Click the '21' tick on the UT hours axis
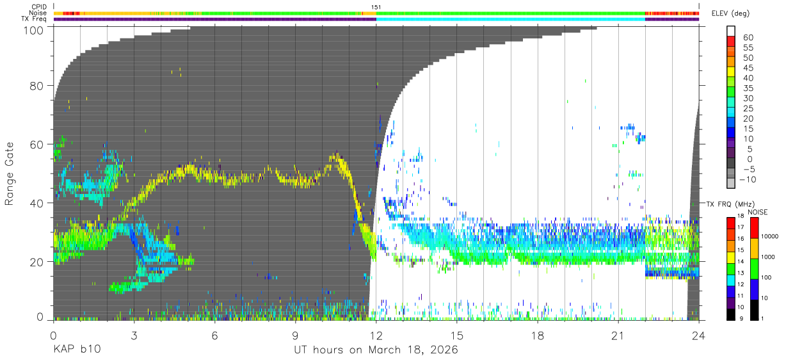Viewport: 786px width, 363px height. (x=618, y=335)
